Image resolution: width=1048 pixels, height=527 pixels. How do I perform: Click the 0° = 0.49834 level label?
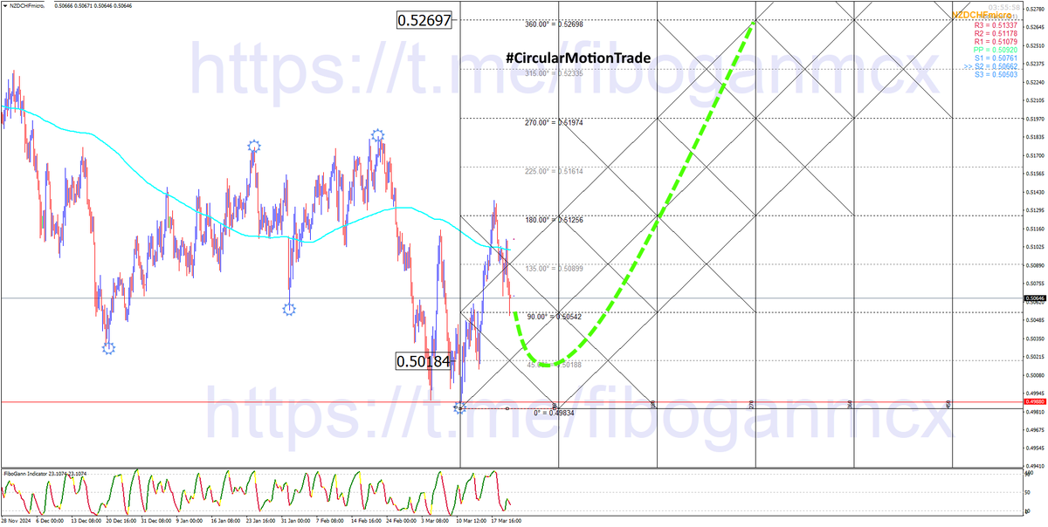pos(553,414)
